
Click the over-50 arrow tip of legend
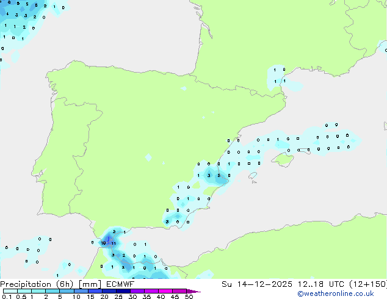(193, 292)
